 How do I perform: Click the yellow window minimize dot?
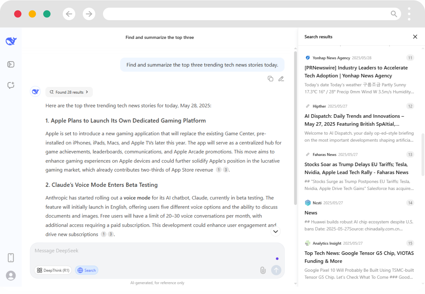coord(32,14)
